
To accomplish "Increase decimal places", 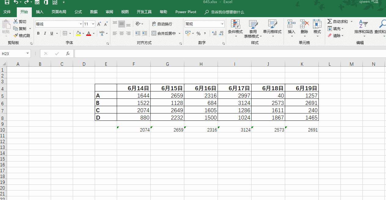I will point(214,33).
